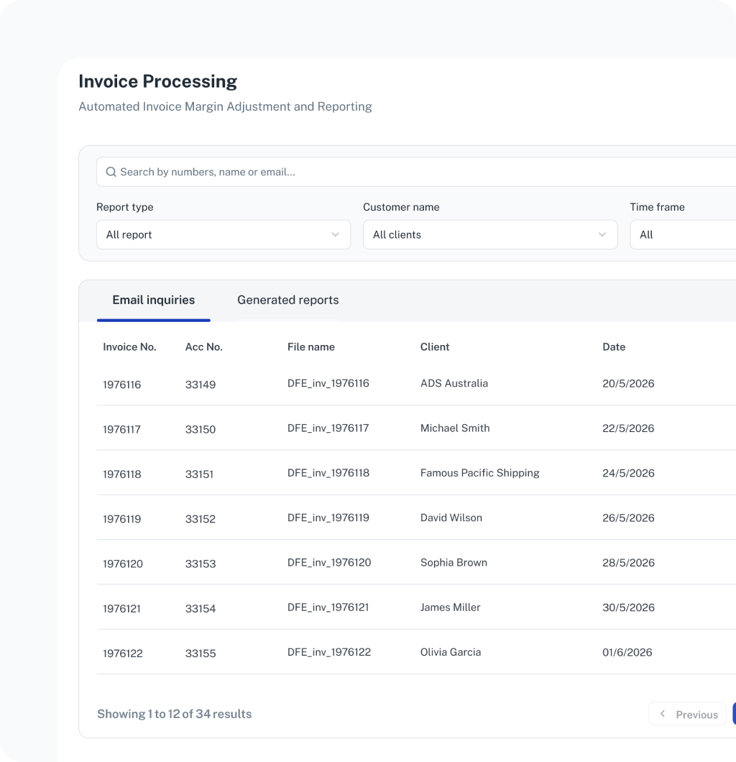Open file DFE_inv_1976121
The image size is (736, 762).
point(328,607)
